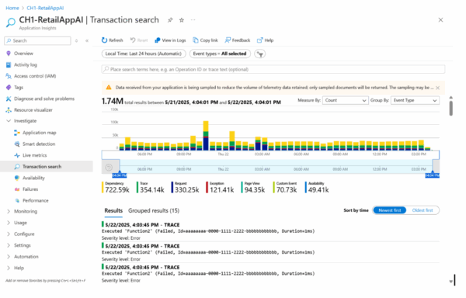Open Live metrics

34,155
